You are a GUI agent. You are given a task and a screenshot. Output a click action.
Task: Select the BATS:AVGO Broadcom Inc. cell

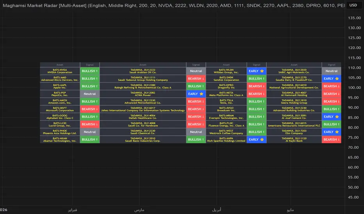click(227, 109)
